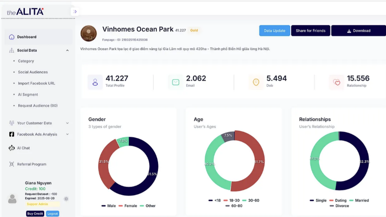Click the 41.227 Total Profile value

pyautogui.click(x=117, y=78)
